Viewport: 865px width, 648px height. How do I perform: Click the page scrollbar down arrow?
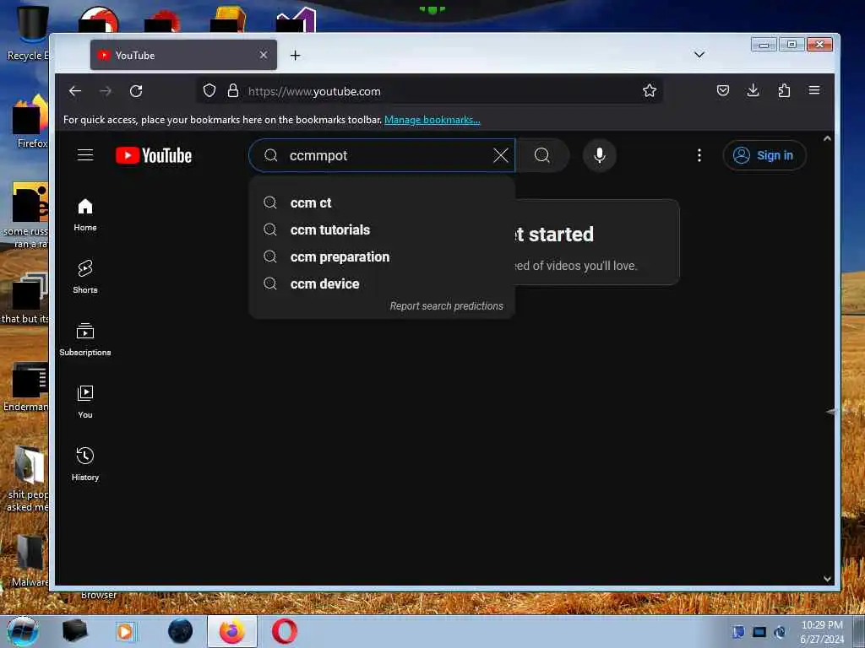[827, 579]
